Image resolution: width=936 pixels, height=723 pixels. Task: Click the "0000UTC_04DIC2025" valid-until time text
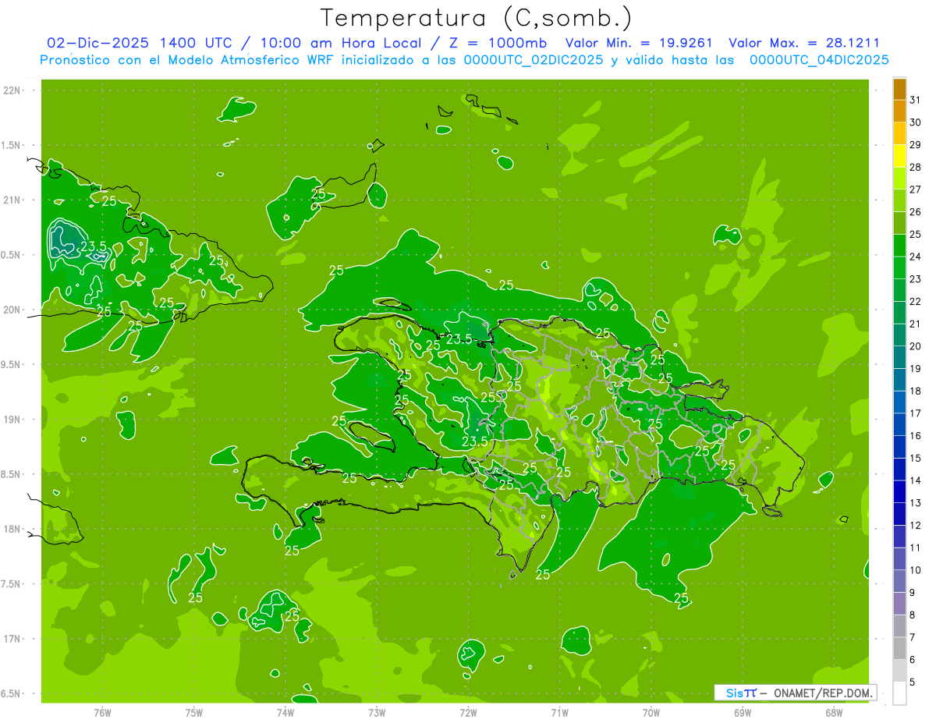(818, 60)
